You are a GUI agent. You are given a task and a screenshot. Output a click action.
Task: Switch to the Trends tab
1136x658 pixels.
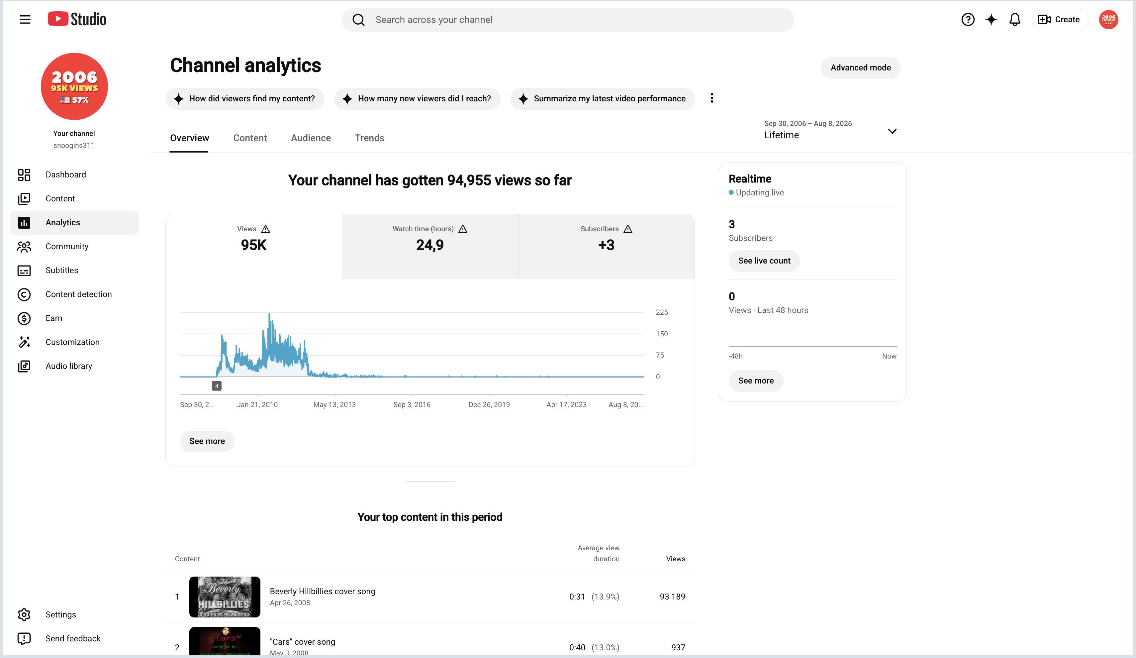[x=369, y=138]
